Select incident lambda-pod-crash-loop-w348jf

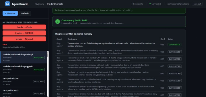pyautogui.click(x=24, y=57)
